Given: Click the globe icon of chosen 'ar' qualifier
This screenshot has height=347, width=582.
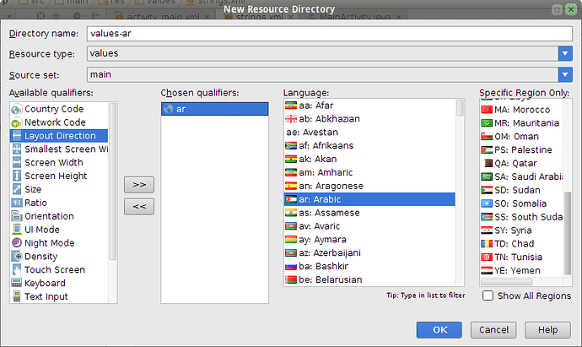Looking at the screenshot, I should click(169, 109).
